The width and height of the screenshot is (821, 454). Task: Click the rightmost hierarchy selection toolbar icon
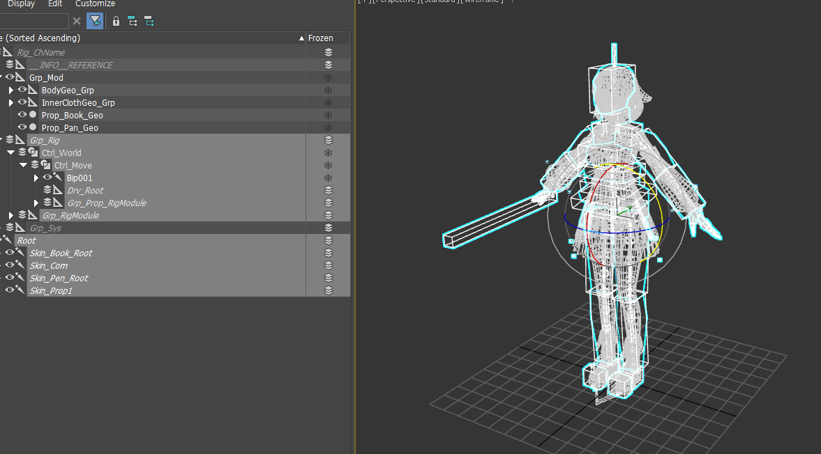149,22
